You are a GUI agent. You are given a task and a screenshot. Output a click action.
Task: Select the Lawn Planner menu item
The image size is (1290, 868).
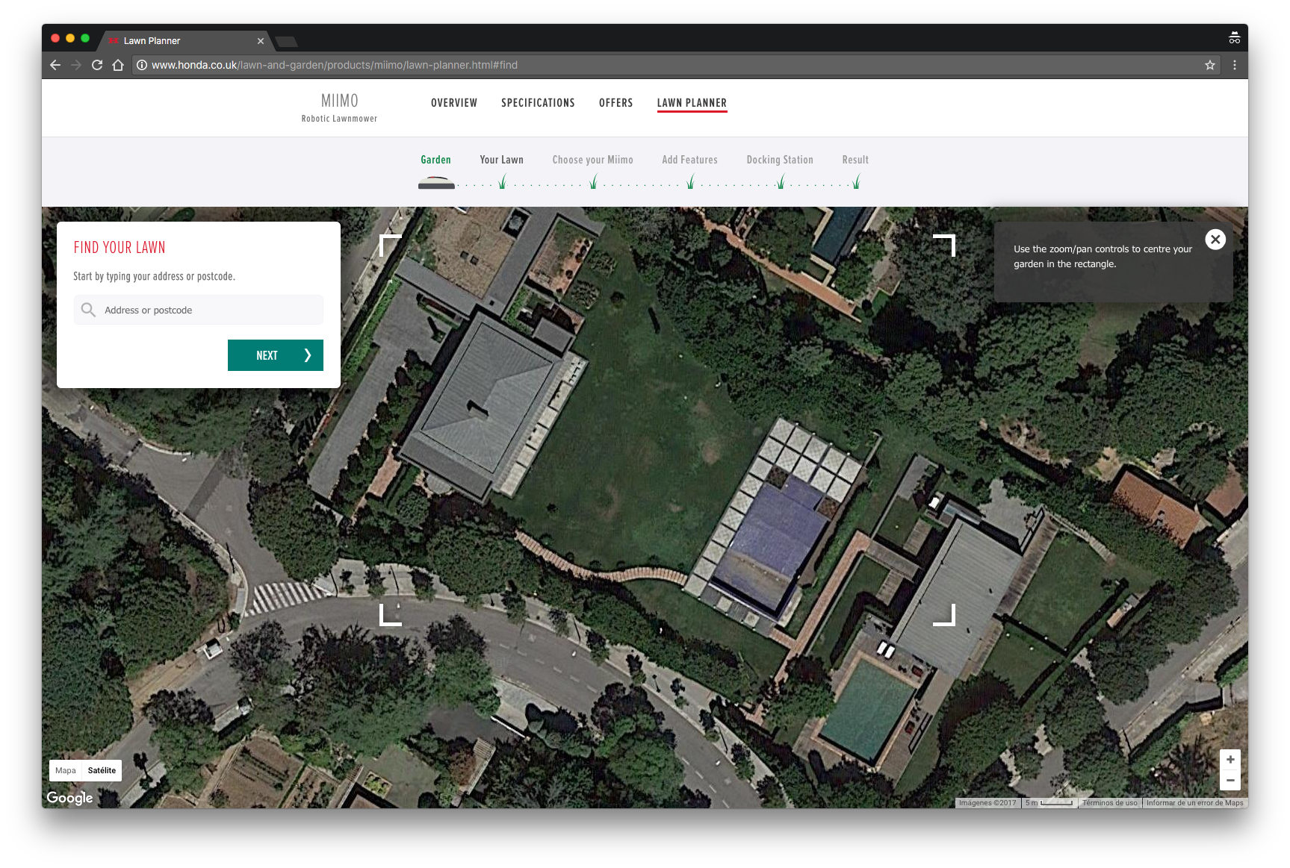click(x=692, y=103)
